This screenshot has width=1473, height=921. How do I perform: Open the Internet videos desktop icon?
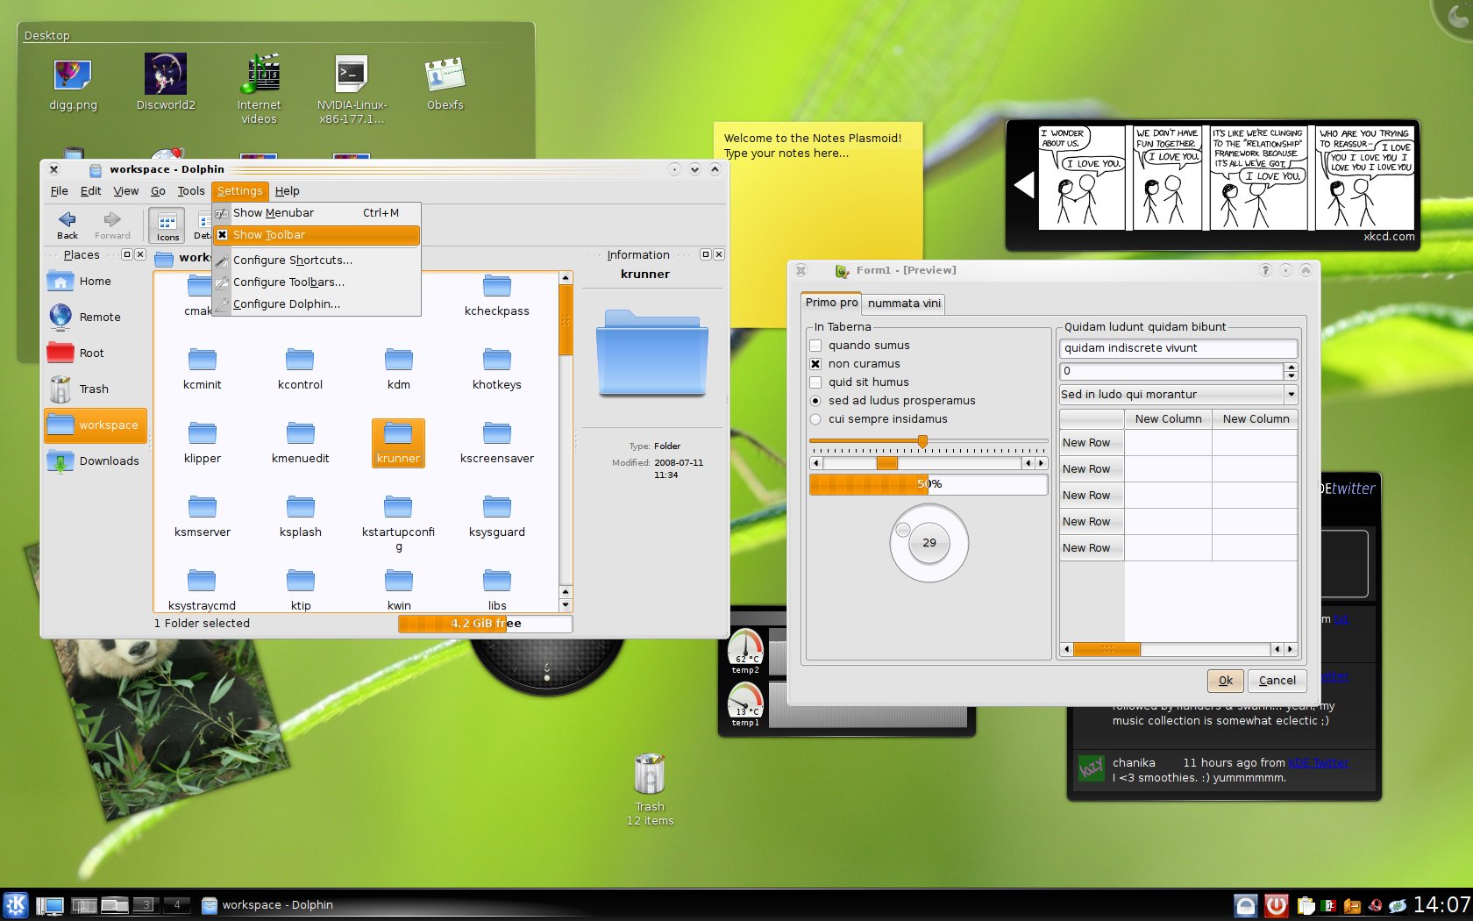259,88
